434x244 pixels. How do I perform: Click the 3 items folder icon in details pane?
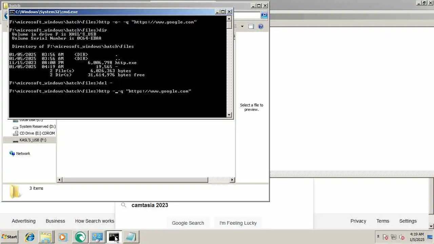pos(15,191)
